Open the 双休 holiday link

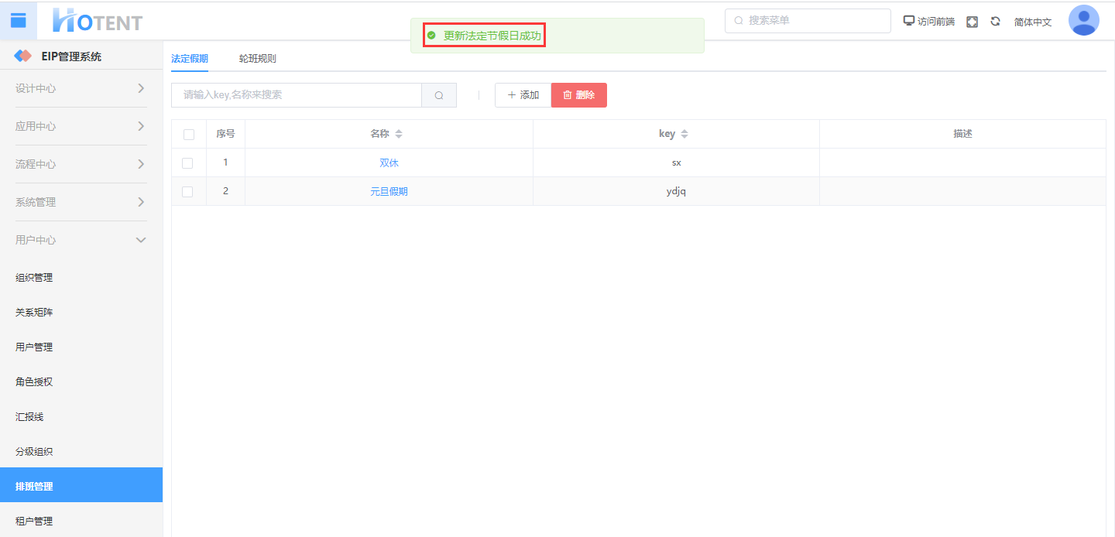pos(389,162)
